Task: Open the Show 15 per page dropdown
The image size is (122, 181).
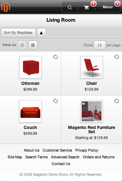Action: point(100,45)
